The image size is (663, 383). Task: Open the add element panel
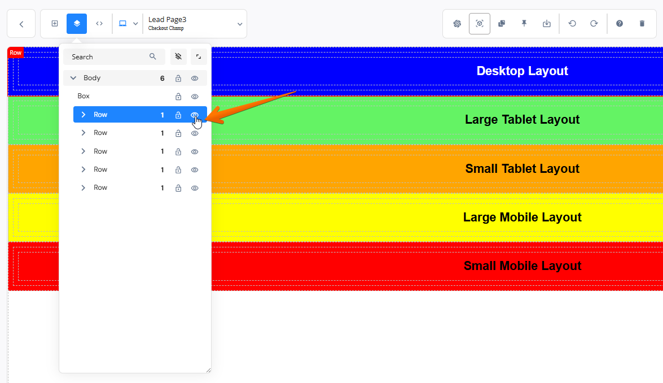[x=55, y=24]
